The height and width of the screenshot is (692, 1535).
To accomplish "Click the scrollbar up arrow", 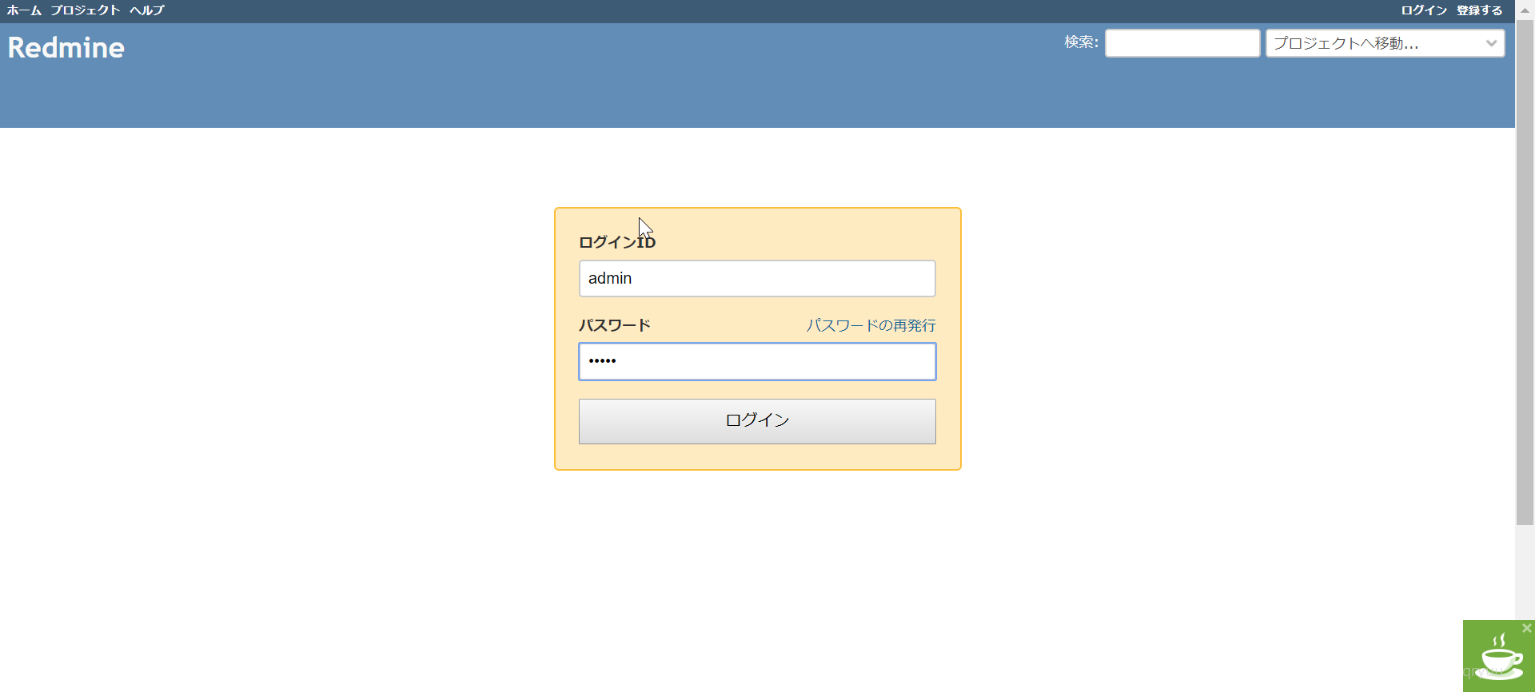I will (x=1525, y=9).
